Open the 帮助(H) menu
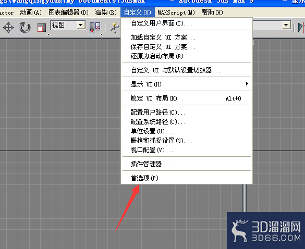Screen dimensions: 305x249 pos(212,13)
